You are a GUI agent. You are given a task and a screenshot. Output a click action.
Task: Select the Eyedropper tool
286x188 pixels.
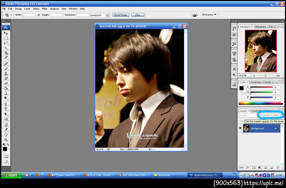(6, 130)
